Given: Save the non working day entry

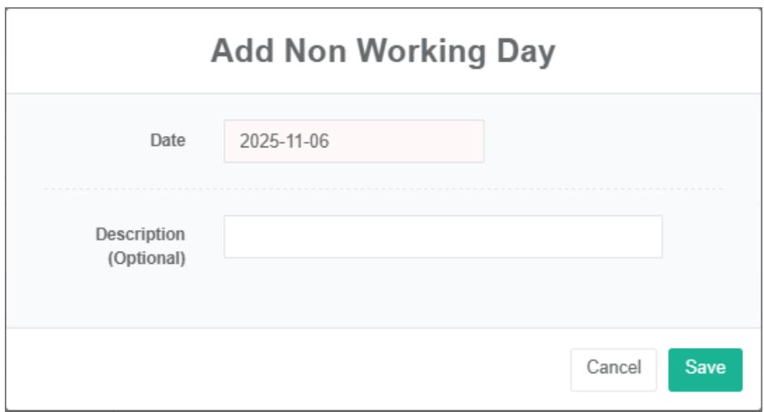Looking at the screenshot, I should point(705,369).
